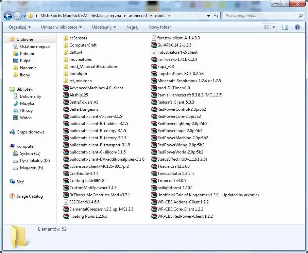The width and height of the screenshot is (308, 253).
Task: Select WR-CBE Core-Client 1.2.2 file
Action: (180, 209)
